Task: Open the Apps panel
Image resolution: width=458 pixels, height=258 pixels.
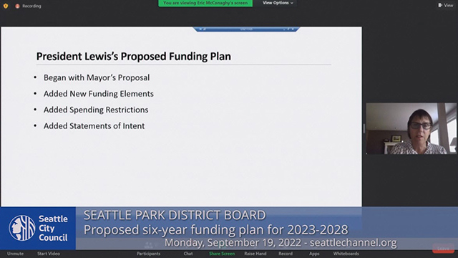Action: [x=314, y=254]
